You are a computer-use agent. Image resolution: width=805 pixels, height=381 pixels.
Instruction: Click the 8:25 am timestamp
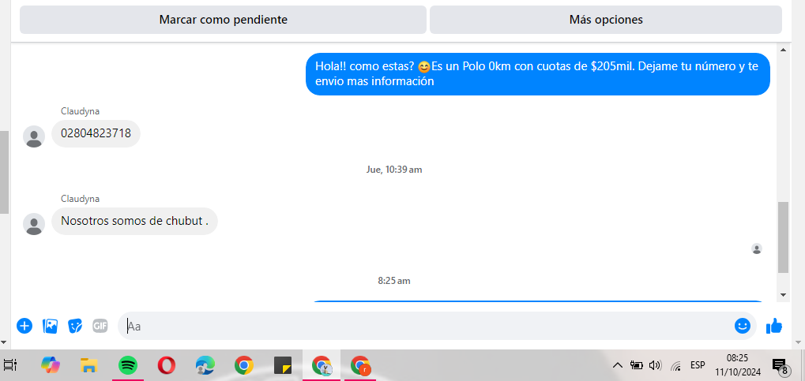pos(394,281)
